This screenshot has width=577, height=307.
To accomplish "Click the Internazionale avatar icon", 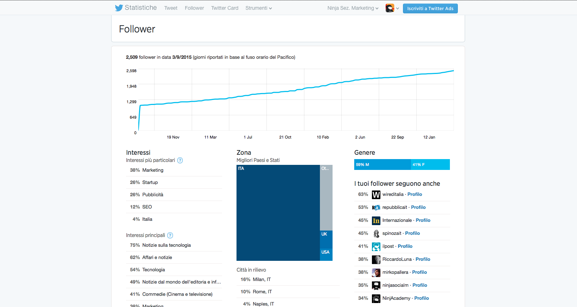I will (376, 221).
